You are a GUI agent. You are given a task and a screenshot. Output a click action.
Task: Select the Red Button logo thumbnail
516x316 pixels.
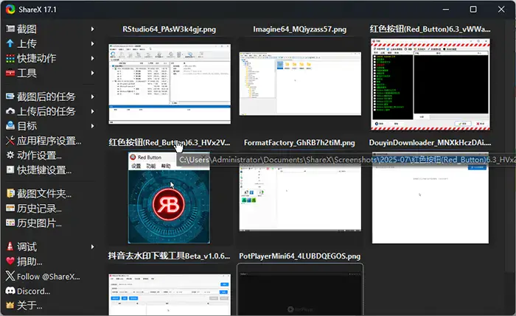coord(169,197)
